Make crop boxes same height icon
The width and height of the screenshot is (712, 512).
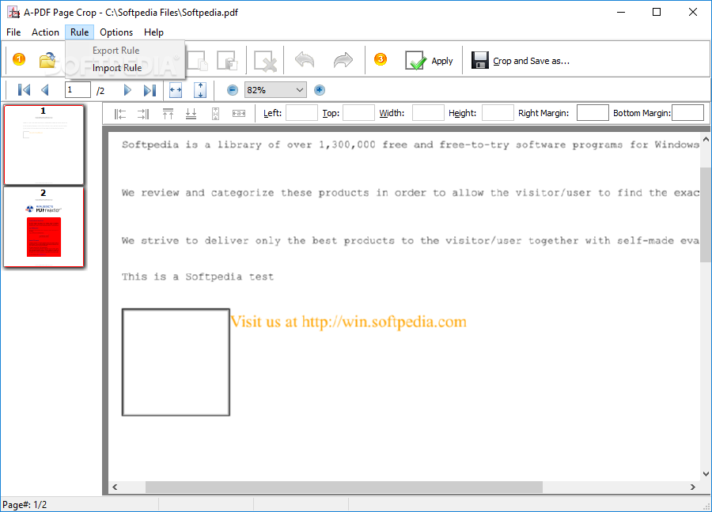click(216, 114)
